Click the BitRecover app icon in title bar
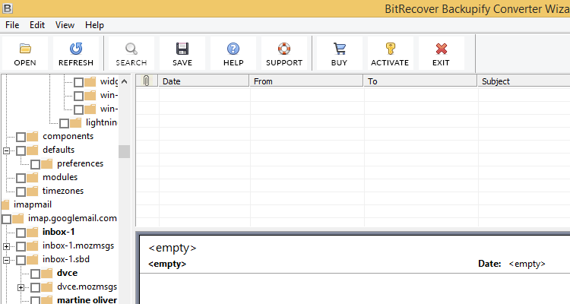 pos(8,8)
